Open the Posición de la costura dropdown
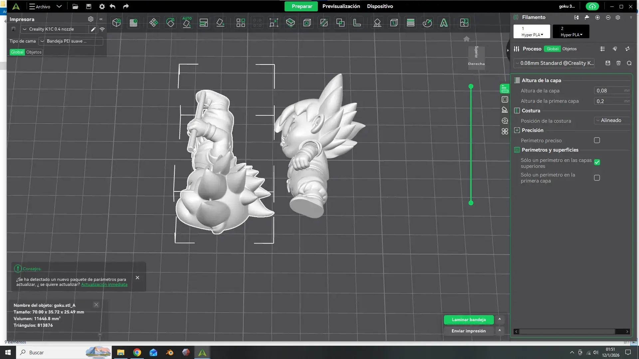The image size is (639, 359). click(x=612, y=120)
